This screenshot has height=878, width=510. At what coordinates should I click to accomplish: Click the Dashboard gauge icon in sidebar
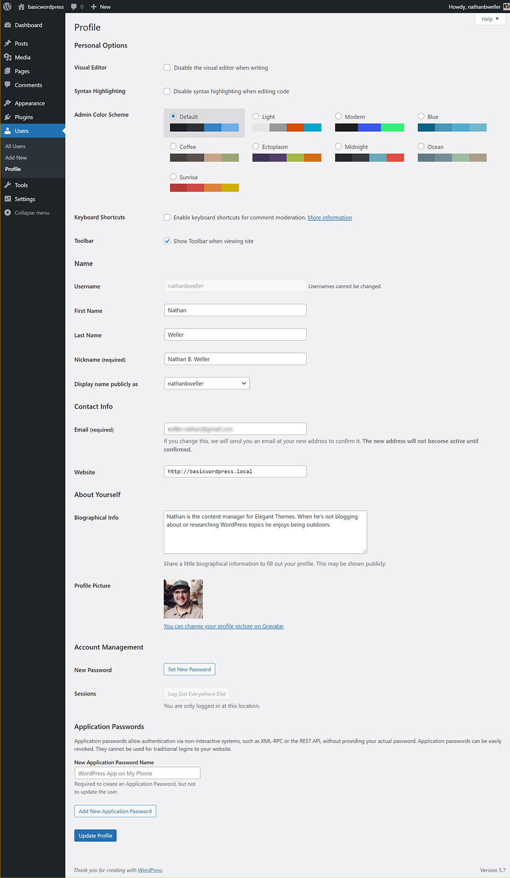(7, 25)
